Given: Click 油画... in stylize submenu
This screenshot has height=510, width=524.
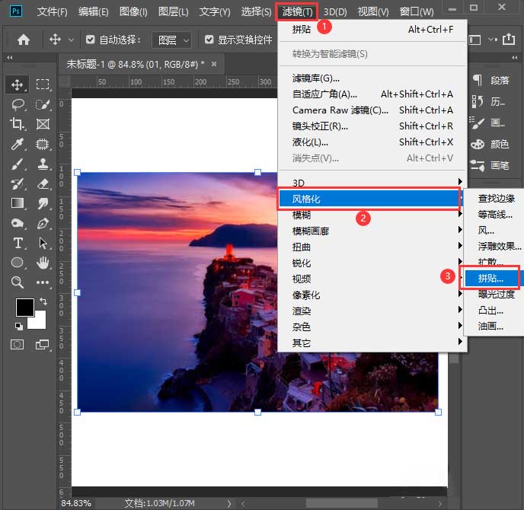Looking at the screenshot, I should tap(494, 326).
